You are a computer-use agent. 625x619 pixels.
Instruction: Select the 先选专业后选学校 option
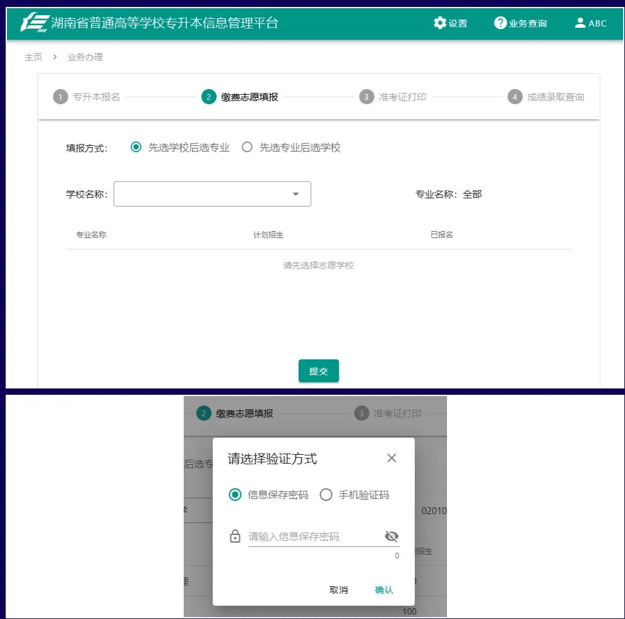tap(247, 147)
